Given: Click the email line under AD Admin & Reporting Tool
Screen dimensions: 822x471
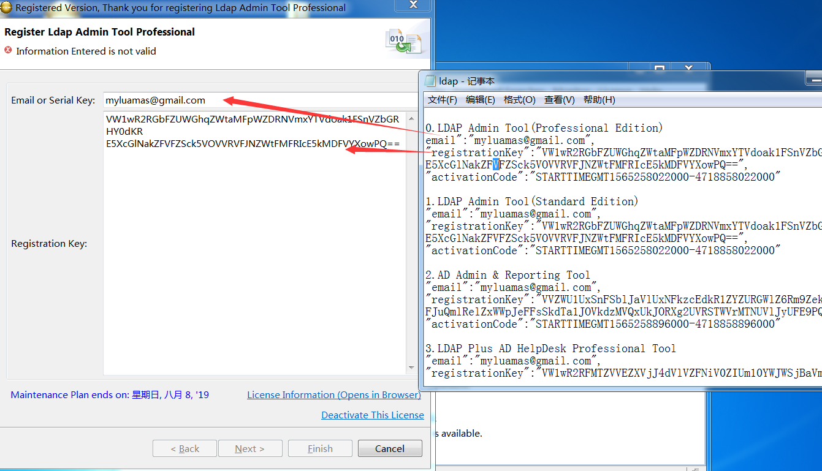Looking at the screenshot, I should click(512, 287).
